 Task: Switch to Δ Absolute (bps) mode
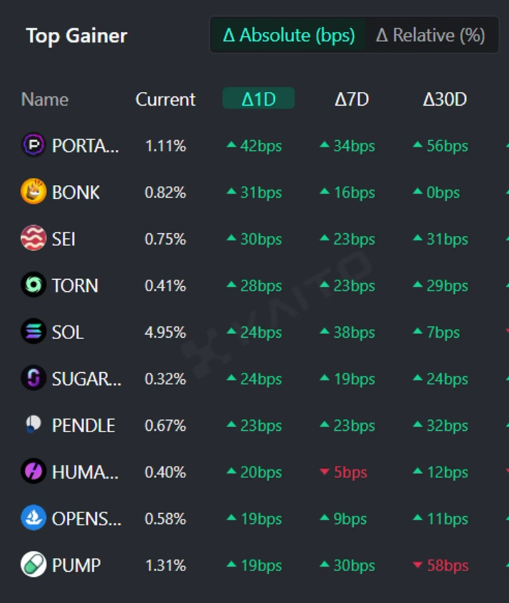point(289,35)
